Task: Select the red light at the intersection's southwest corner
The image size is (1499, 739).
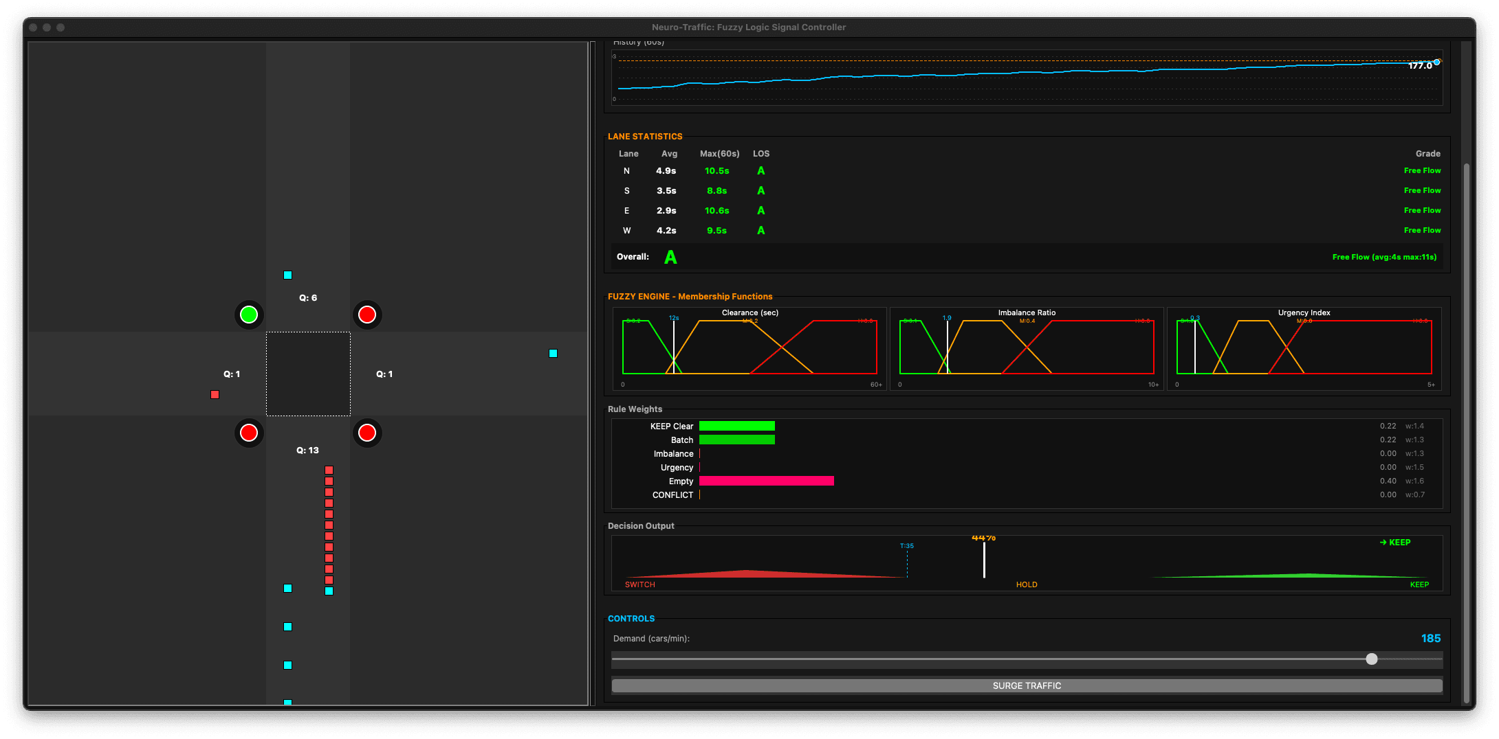Action: point(249,433)
